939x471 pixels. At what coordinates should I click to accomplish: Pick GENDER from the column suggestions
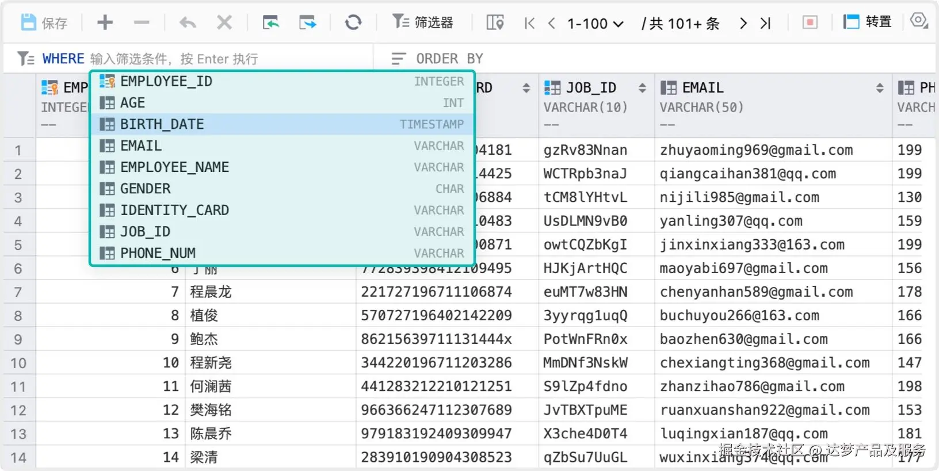(282, 189)
